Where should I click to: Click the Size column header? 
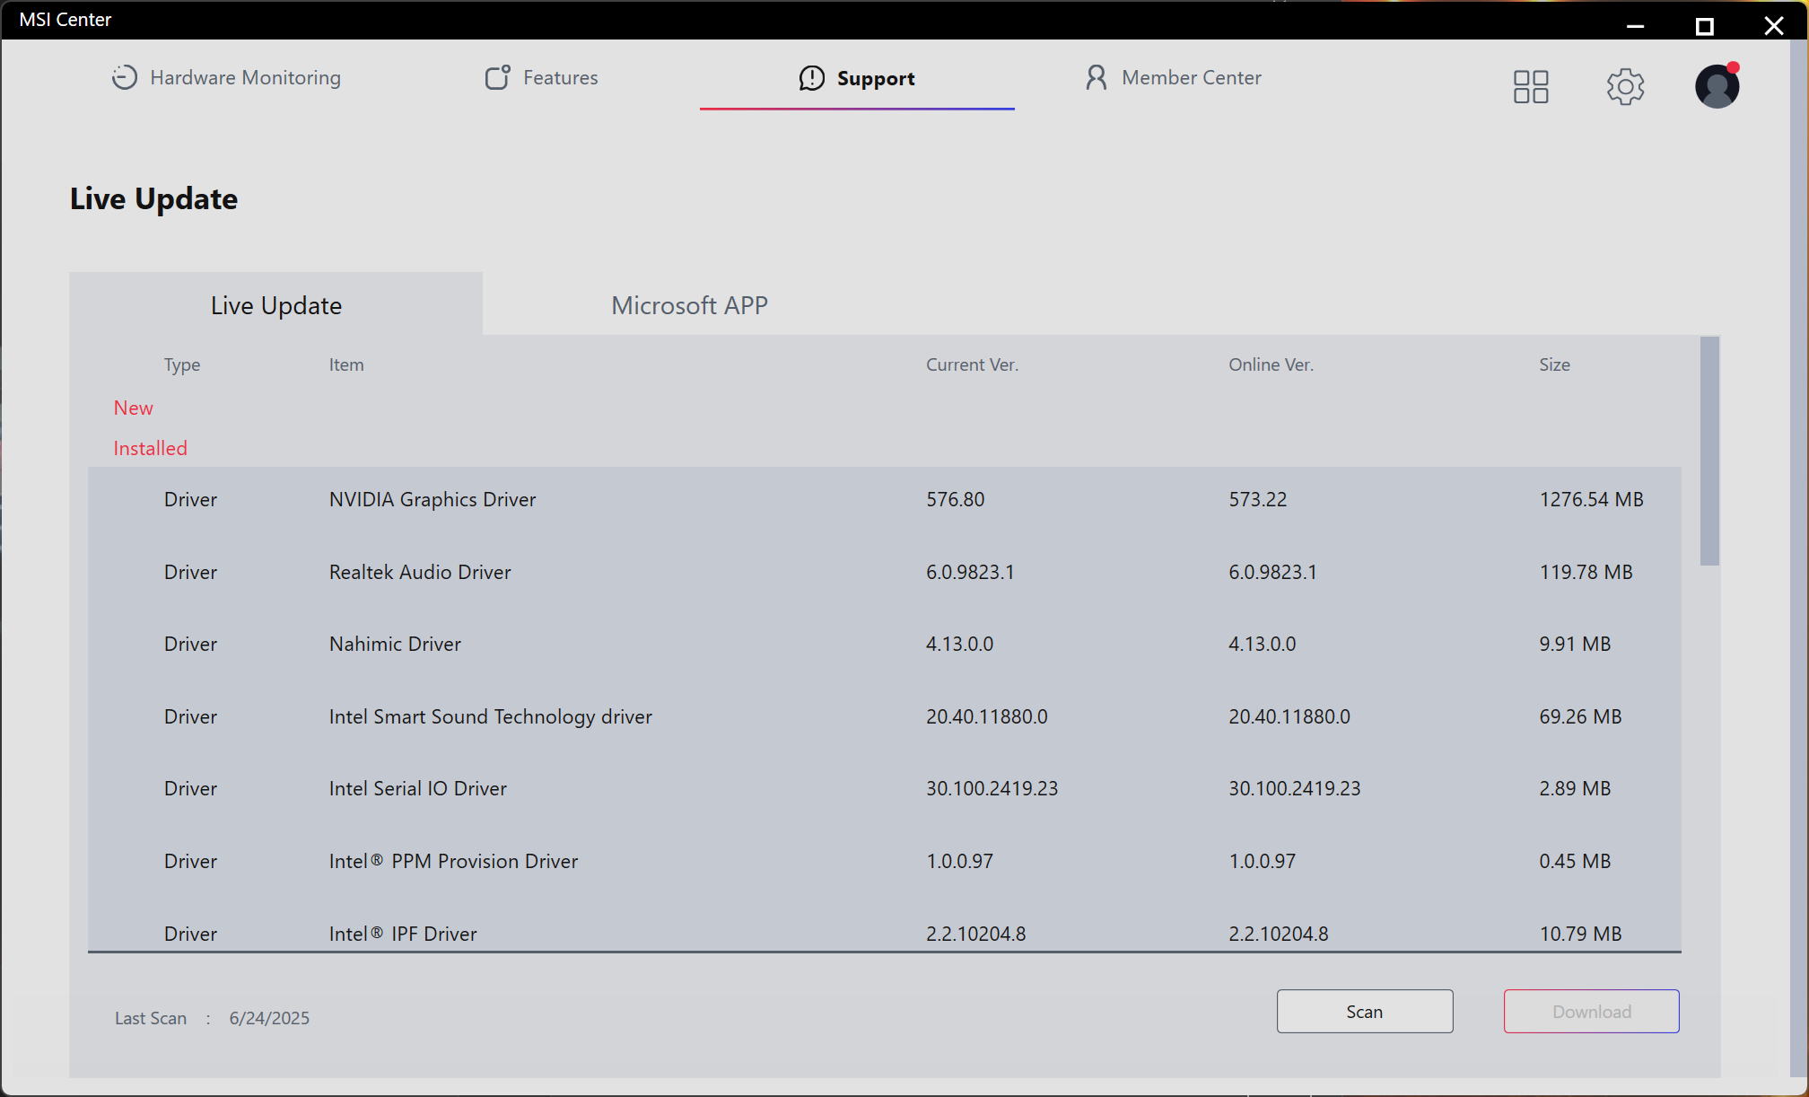(1555, 365)
